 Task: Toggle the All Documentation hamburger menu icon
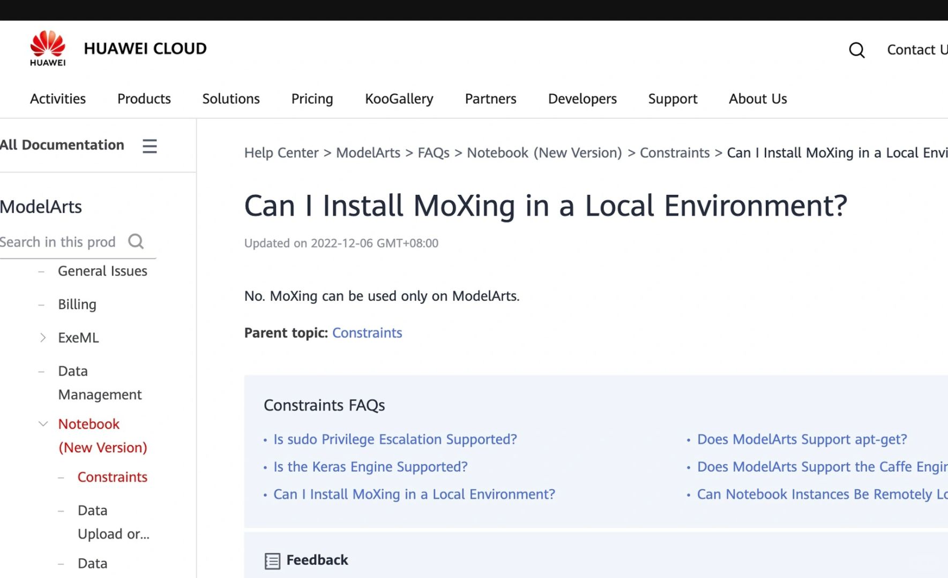(150, 146)
